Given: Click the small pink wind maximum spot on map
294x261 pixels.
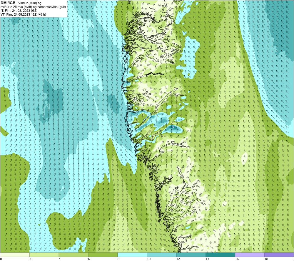Looking at the screenshot, I should pos(173,127).
